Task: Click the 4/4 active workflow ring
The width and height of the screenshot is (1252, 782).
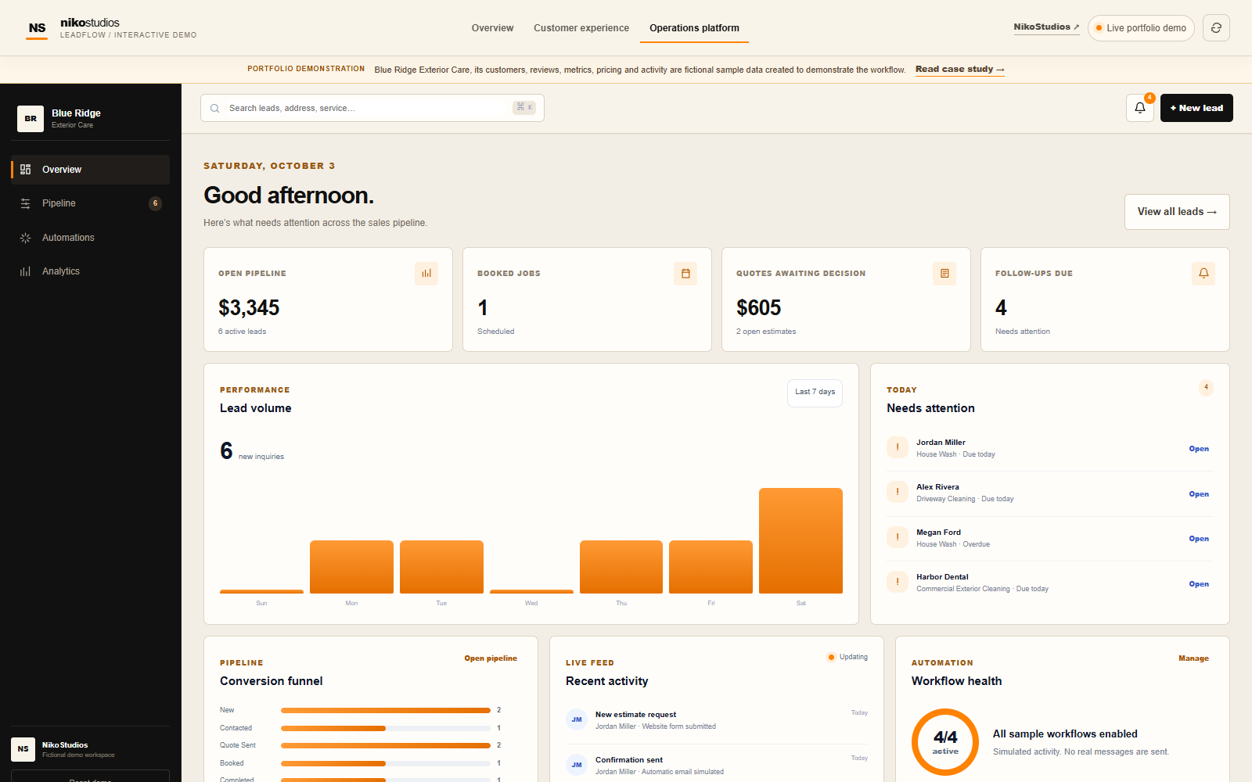Action: (x=945, y=742)
